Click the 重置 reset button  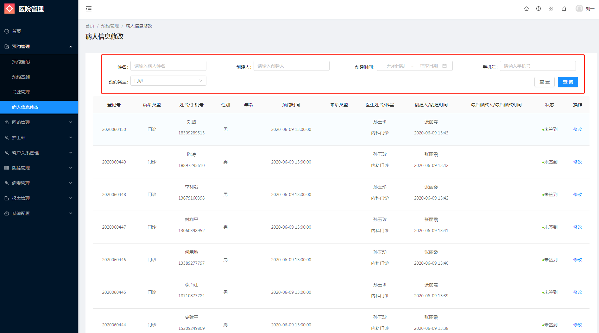(x=545, y=82)
